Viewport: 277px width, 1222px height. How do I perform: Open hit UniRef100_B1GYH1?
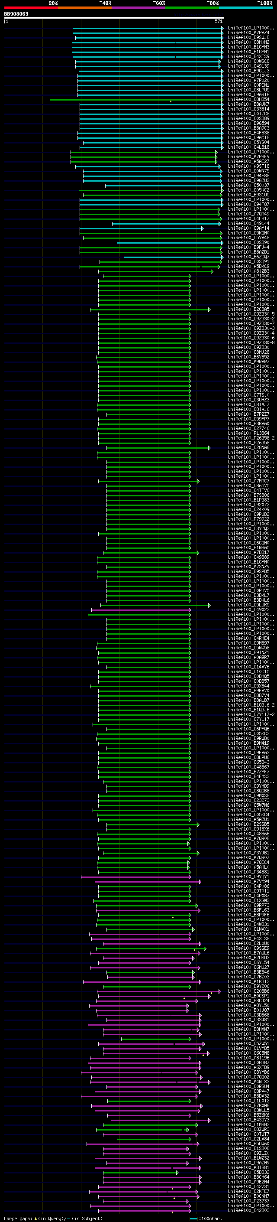248,52
